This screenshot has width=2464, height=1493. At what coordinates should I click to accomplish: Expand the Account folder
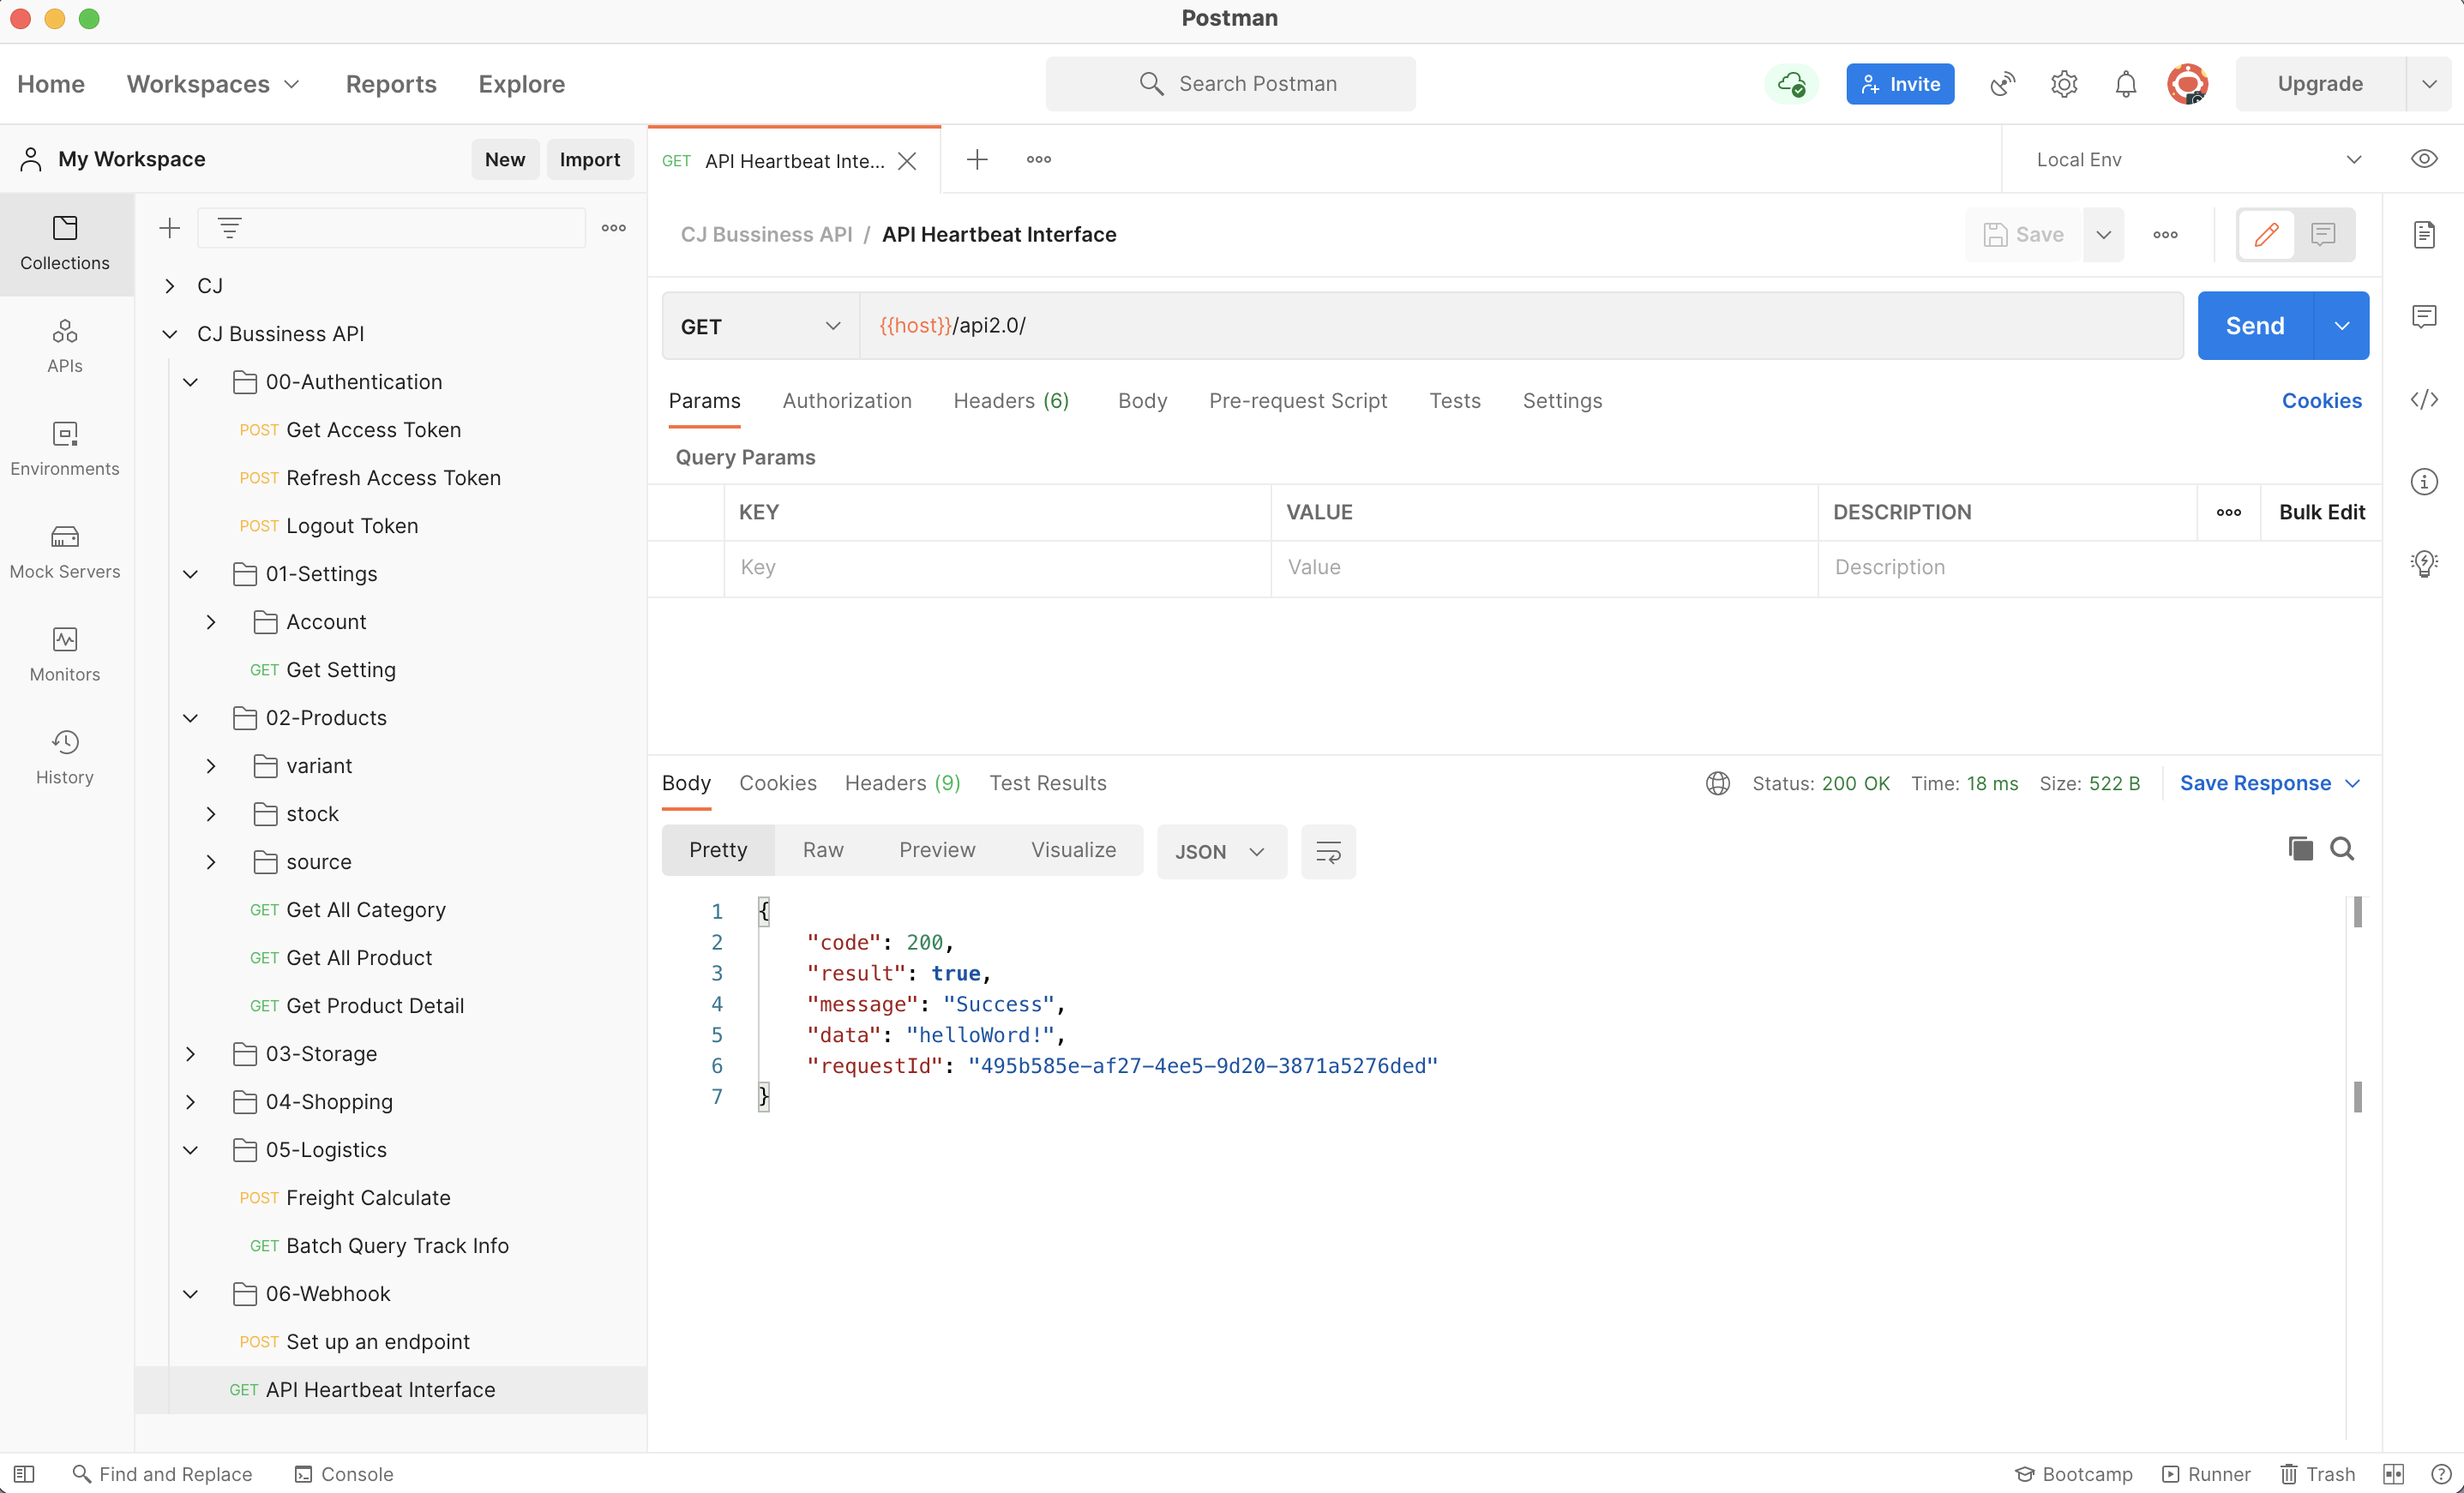[x=211, y=622]
